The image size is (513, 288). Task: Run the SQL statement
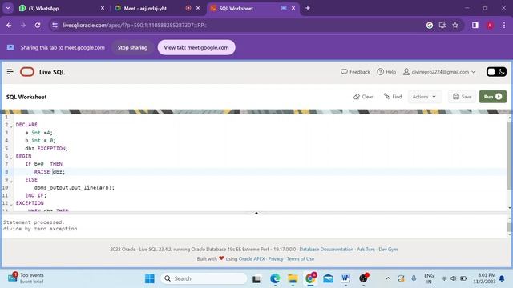(493, 97)
